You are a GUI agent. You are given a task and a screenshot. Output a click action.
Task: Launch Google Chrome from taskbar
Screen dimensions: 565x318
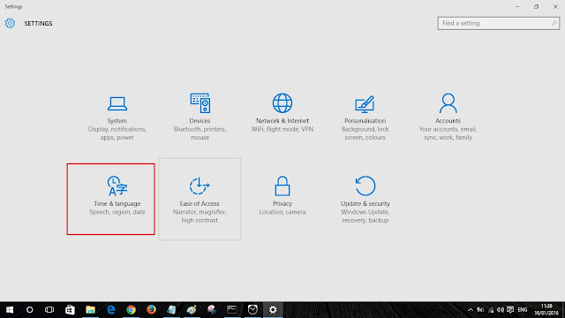tap(132, 310)
